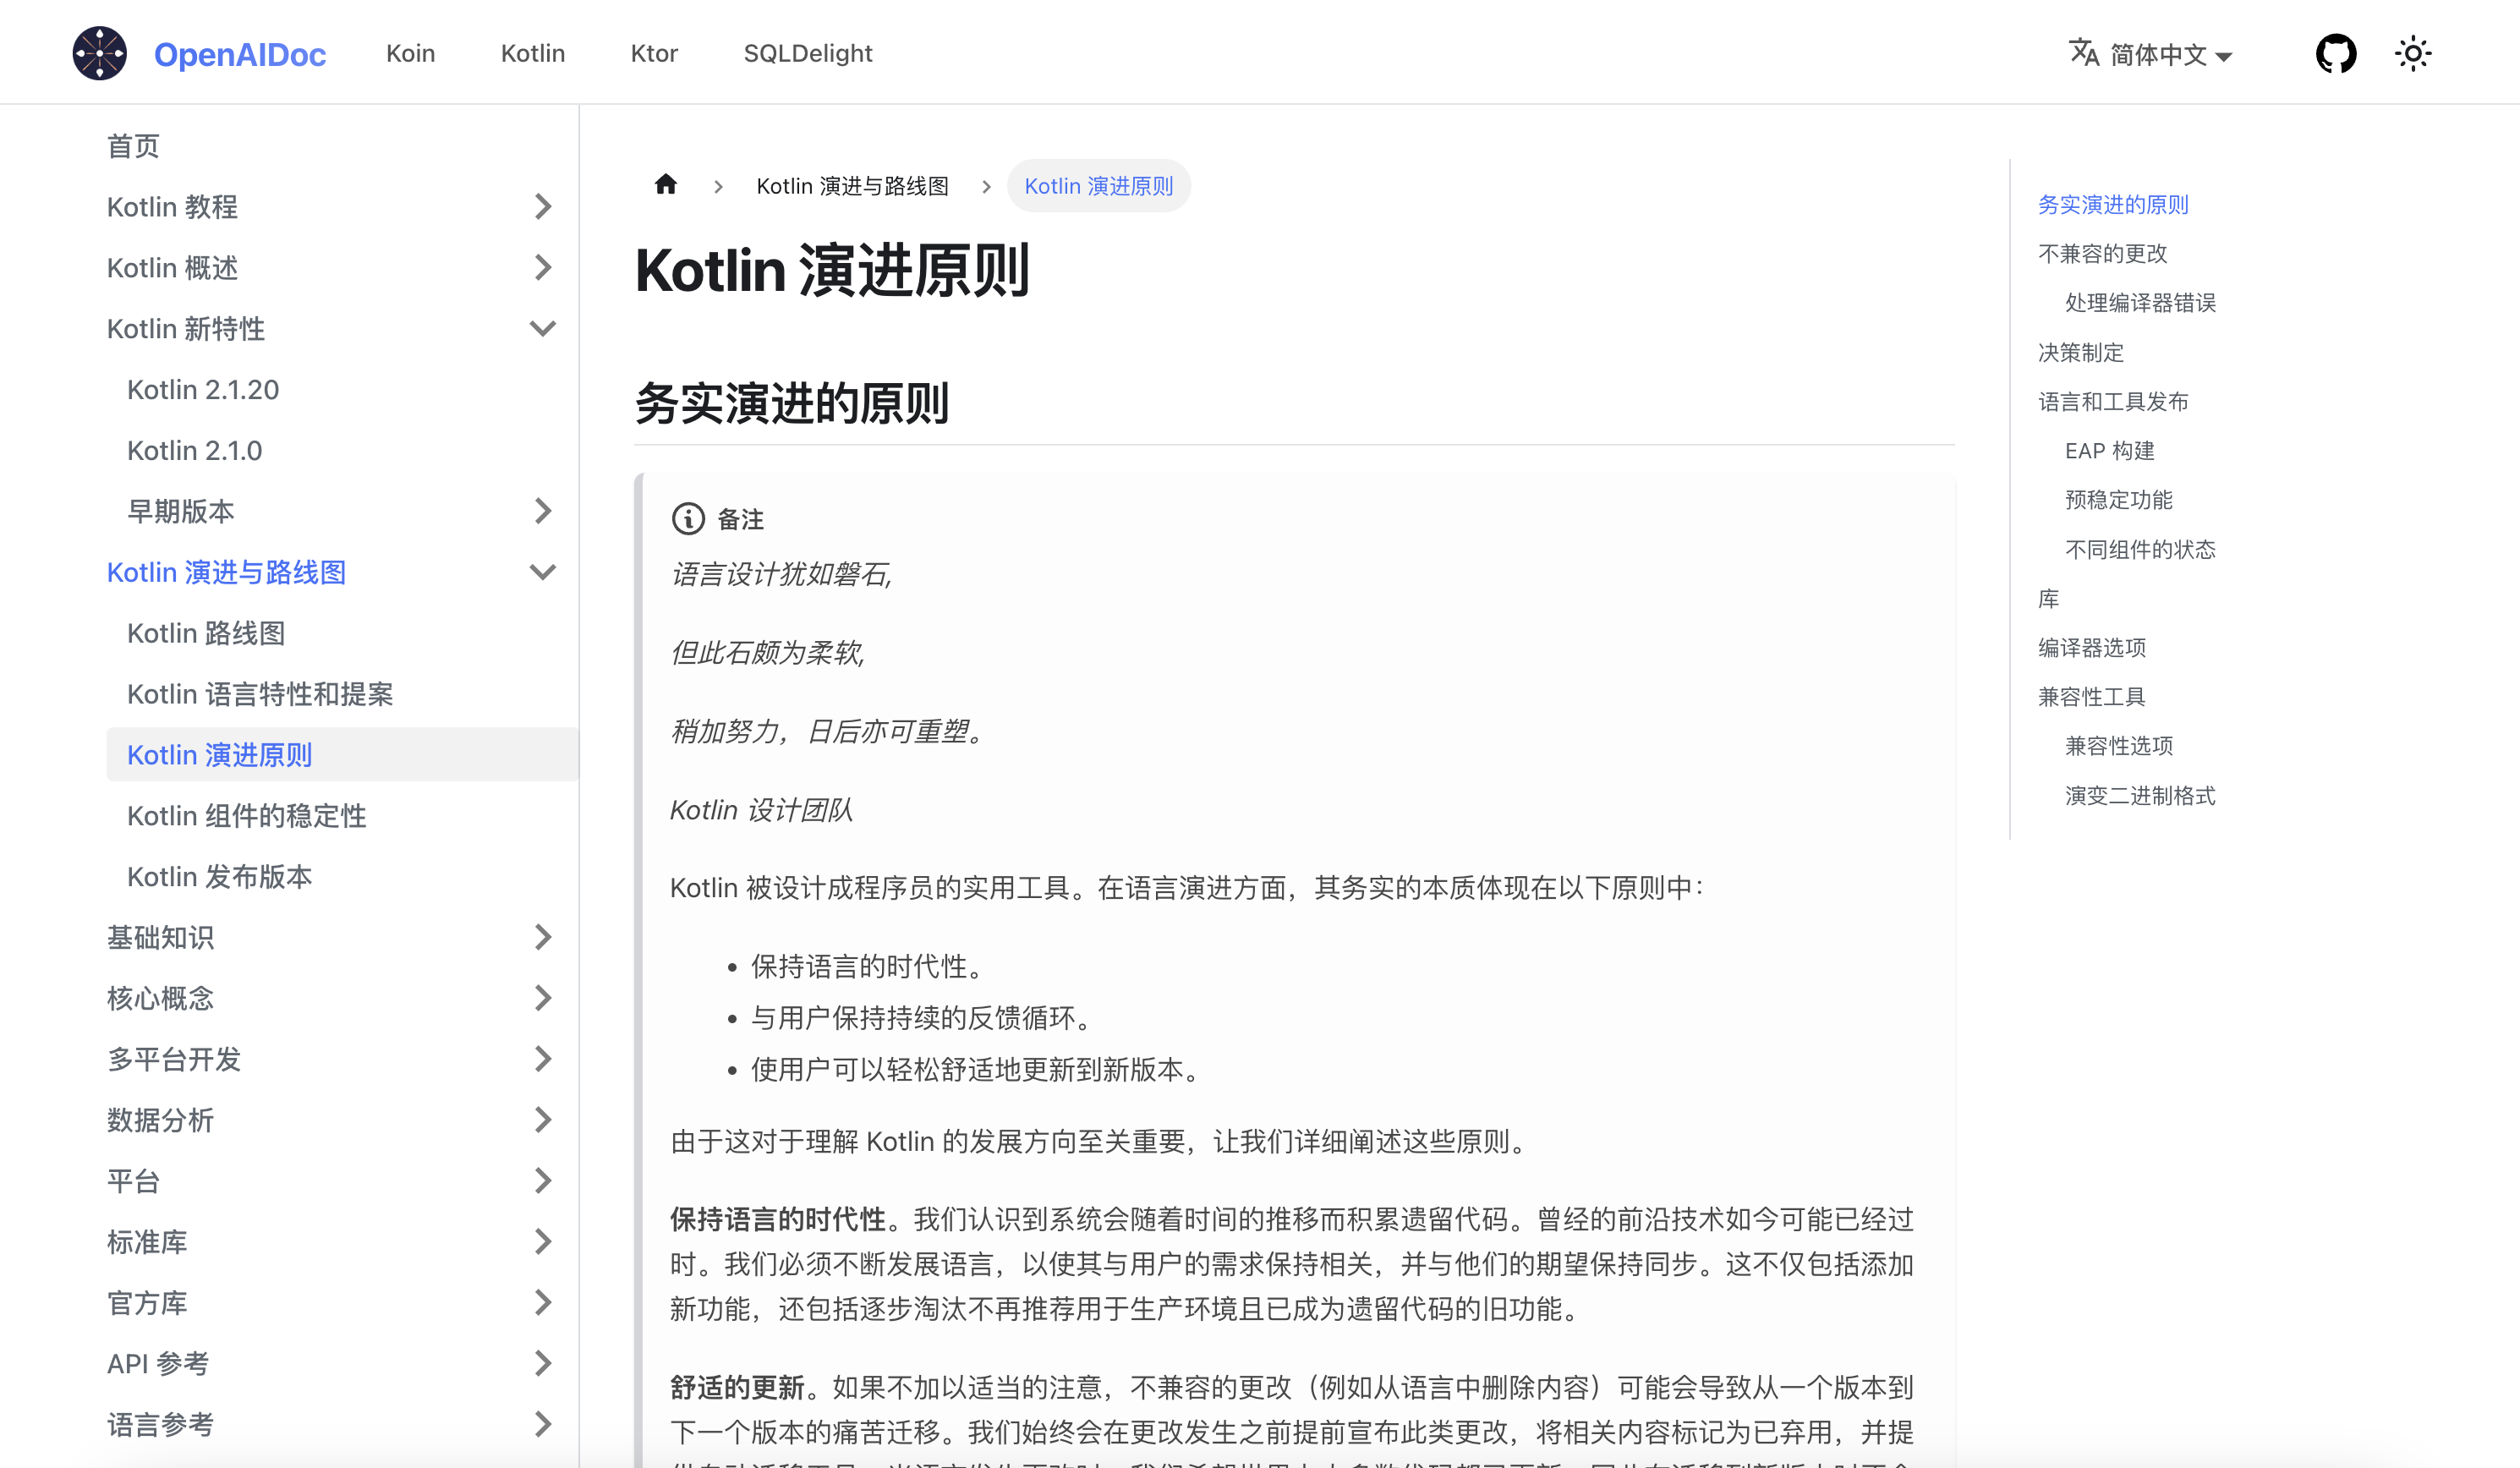This screenshot has height=1468, width=2520.
Task: Open the Koin navbar tab
Action: [x=410, y=53]
